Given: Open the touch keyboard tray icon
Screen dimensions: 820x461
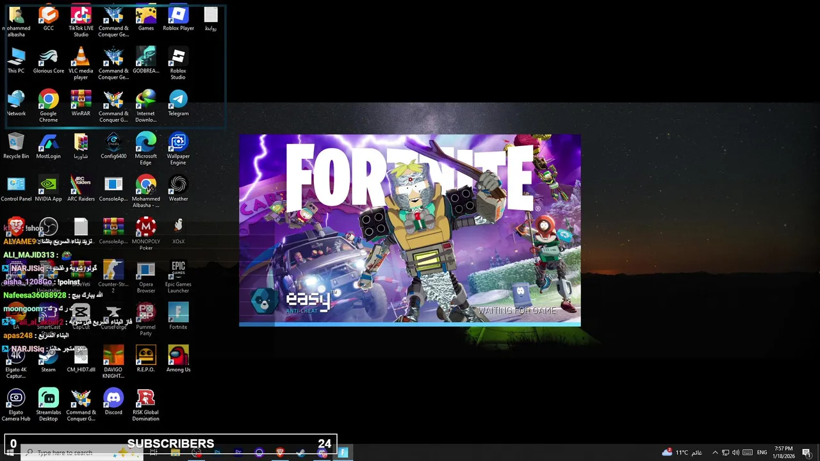Looking at the screenshot, I should click(748, 453).
